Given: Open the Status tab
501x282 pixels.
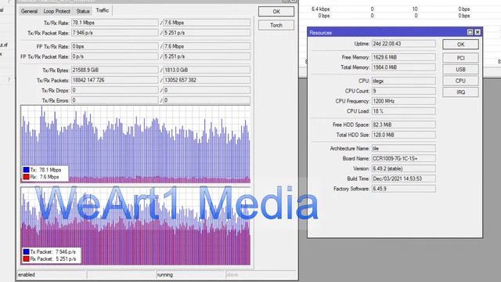Looking at the screenshot, I should pos(83,11).
